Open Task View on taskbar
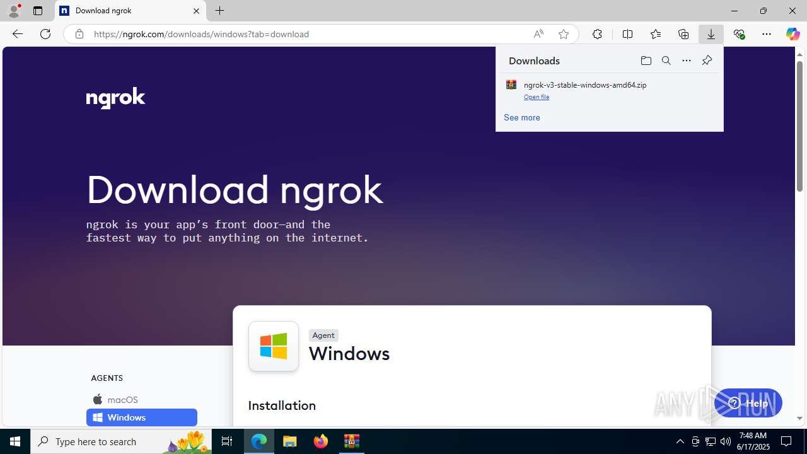Image resolution: width=807 pixels, height=454 pixels. pyautogui.click(x=227, y=441)
